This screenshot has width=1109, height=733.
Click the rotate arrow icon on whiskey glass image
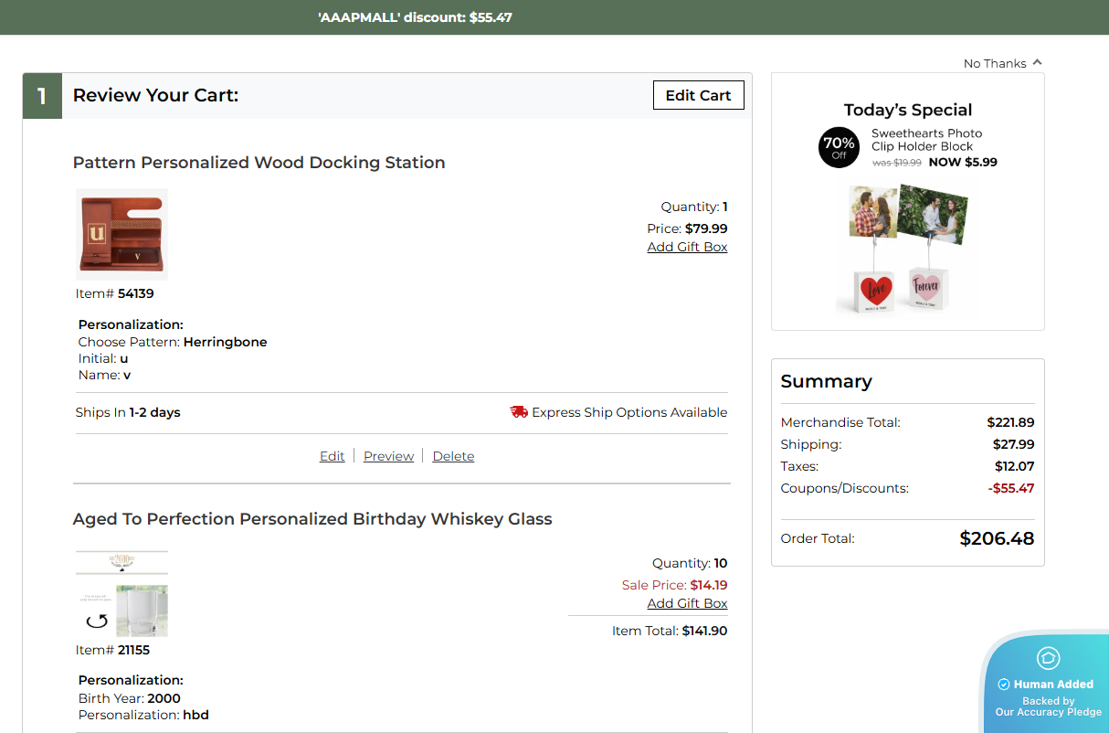pos(97,621)
